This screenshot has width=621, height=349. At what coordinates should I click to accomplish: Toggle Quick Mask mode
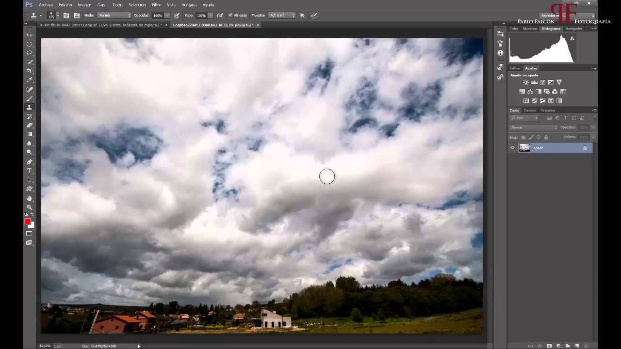(x=29, y=234)
